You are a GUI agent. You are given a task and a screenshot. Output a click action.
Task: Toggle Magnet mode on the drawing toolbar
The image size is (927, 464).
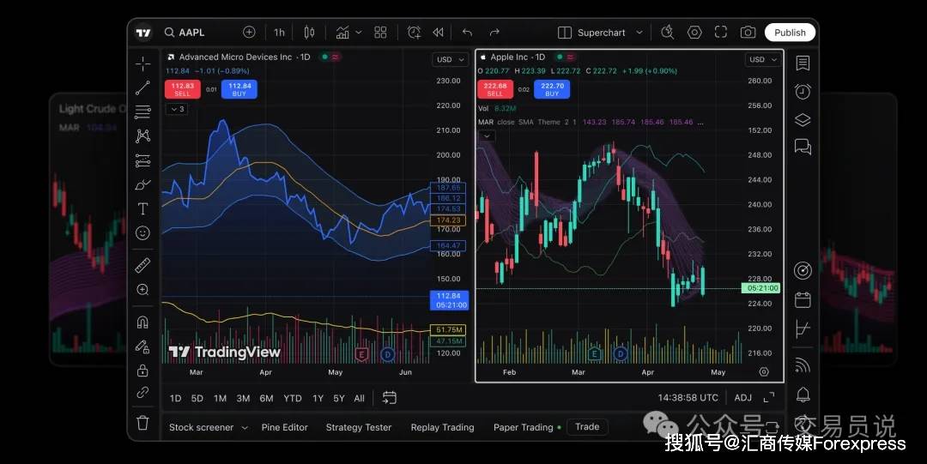pyautogui.click(x=142, y=322)
